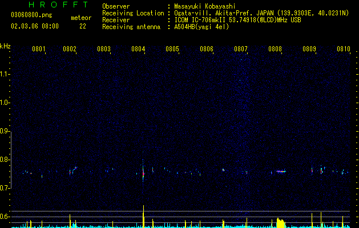Click the Receiver label
Screen dimensions: 359x228
[x=116, y=20]
